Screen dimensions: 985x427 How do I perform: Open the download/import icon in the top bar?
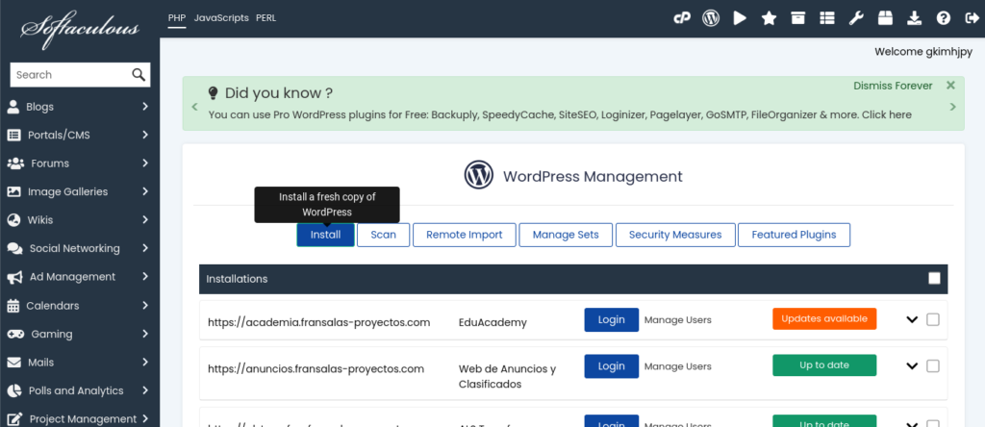tap(915, 18)
